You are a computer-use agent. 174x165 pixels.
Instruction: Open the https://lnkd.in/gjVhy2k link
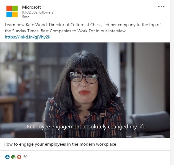27,37
